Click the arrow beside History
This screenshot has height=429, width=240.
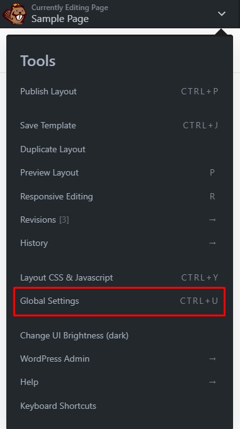point(212,243)
